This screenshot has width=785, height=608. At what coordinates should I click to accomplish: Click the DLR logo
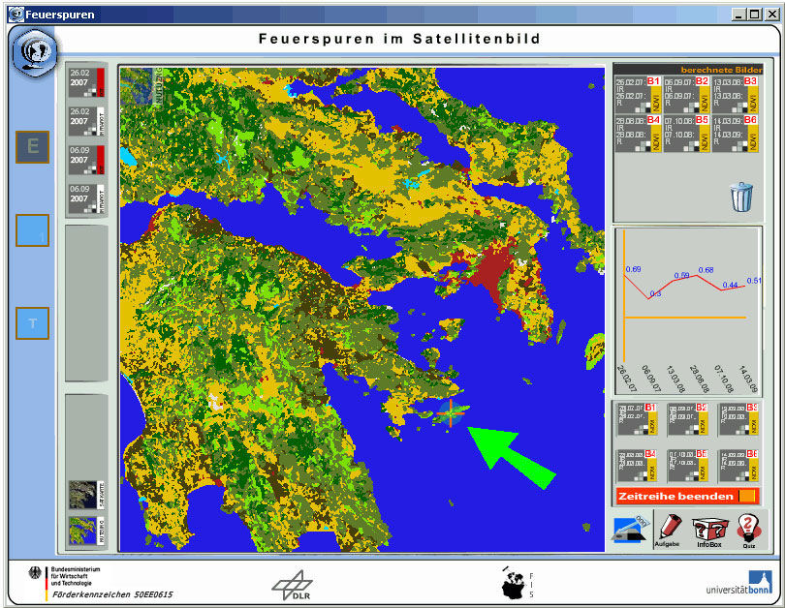pyautogui.click(x=291, y=584)
